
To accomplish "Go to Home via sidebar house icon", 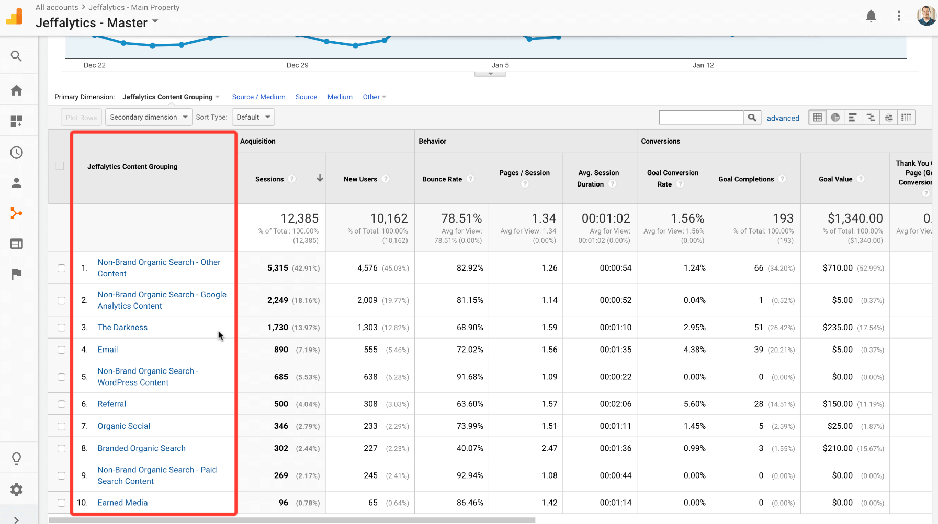I will (x=16, y=90).
